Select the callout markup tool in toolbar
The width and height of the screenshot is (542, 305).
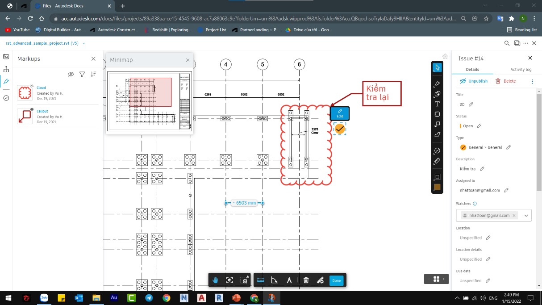point(437,124)
